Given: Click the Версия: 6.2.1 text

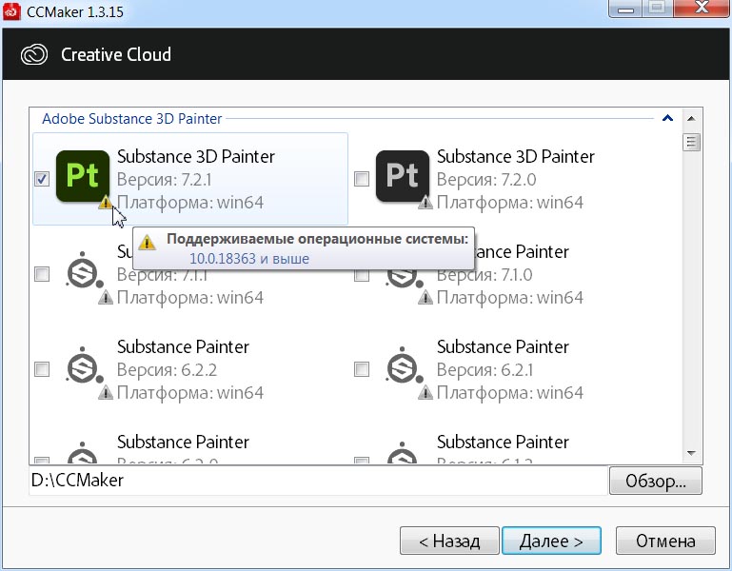Looking at the screenshot, I should [485, 370].
